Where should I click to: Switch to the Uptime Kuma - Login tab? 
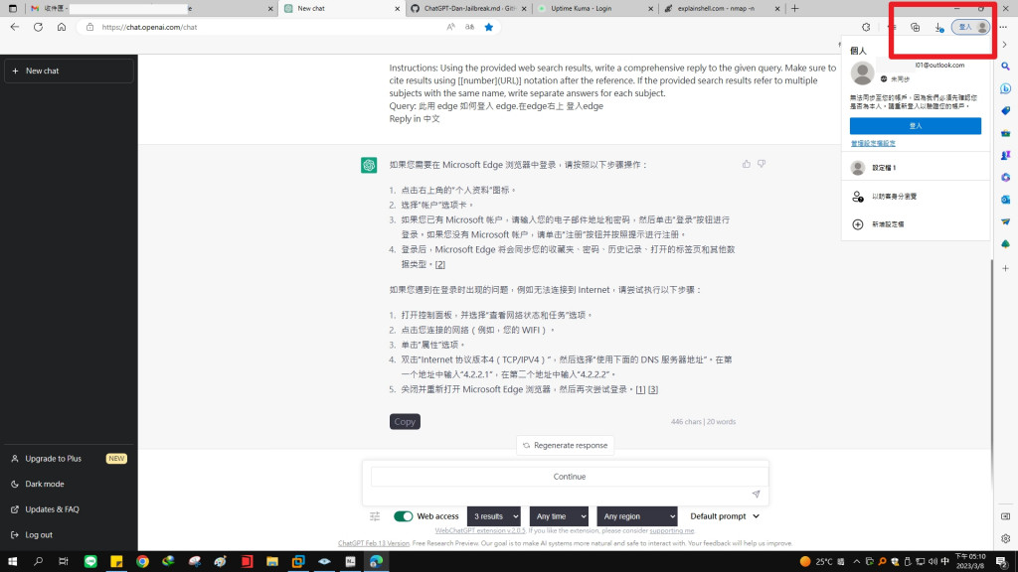(594, 8)
